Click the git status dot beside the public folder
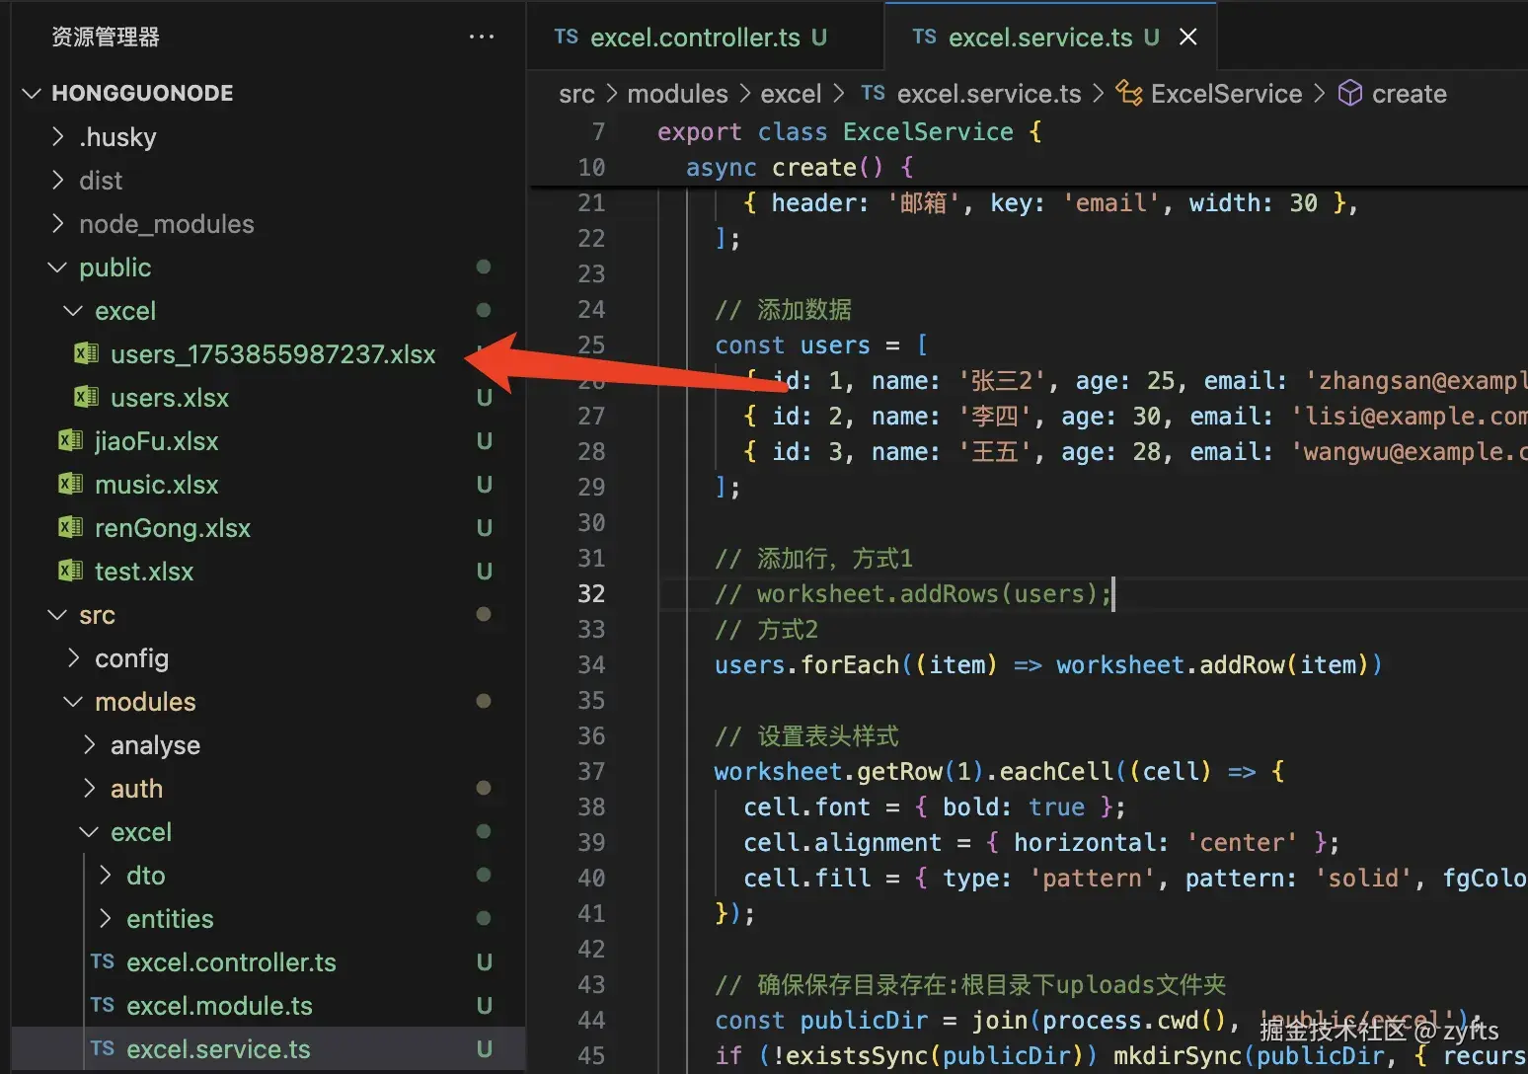This screenshot has height=1074, width=1528. click(484, 267)
